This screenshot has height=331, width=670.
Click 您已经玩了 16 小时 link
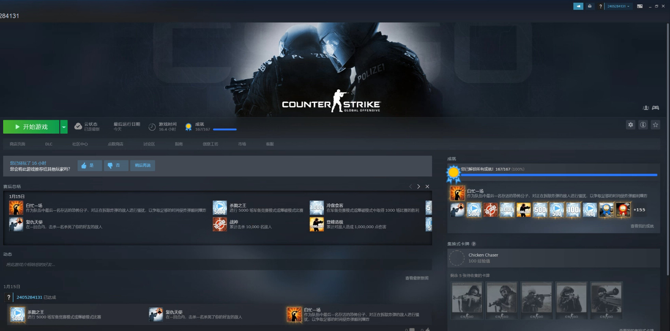tap(28, 163)
